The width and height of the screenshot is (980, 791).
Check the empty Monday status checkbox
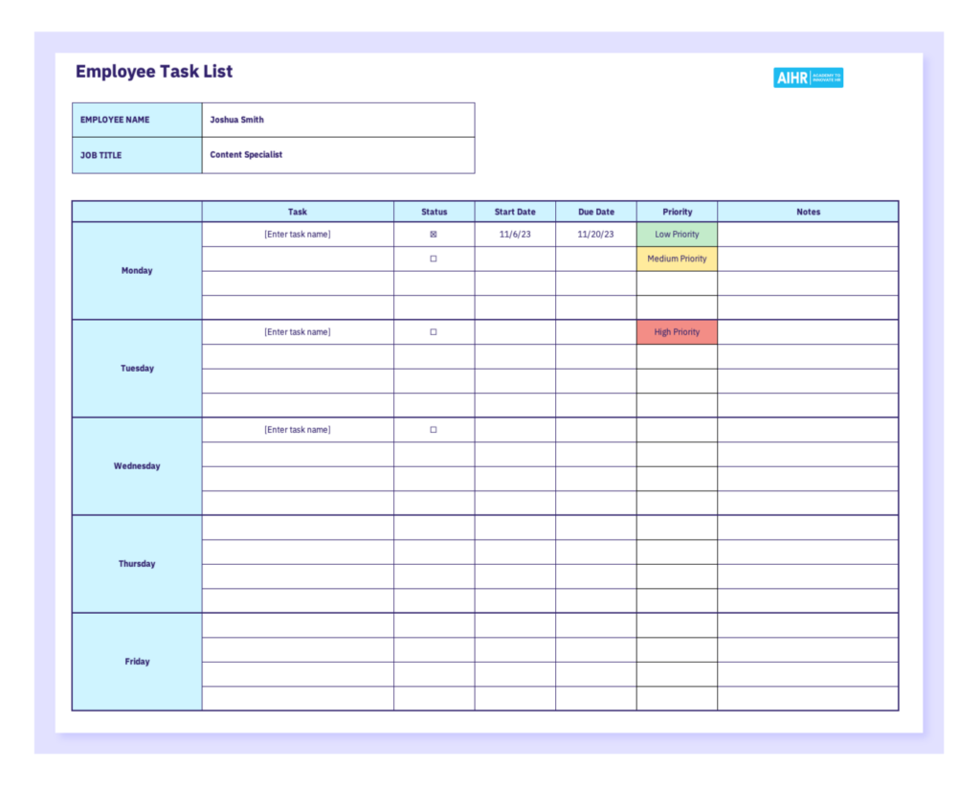(434, 258)
